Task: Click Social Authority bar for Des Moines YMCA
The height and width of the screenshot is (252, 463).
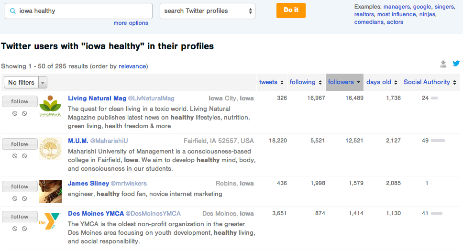Action: (x=436, y=213)
